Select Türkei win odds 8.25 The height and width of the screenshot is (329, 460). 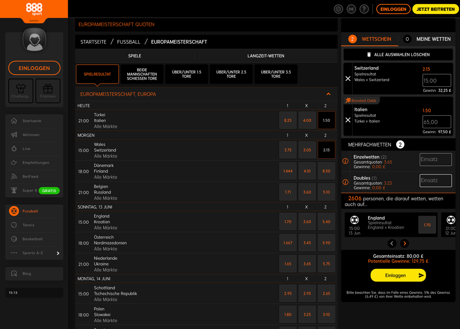tap(288, 120)
